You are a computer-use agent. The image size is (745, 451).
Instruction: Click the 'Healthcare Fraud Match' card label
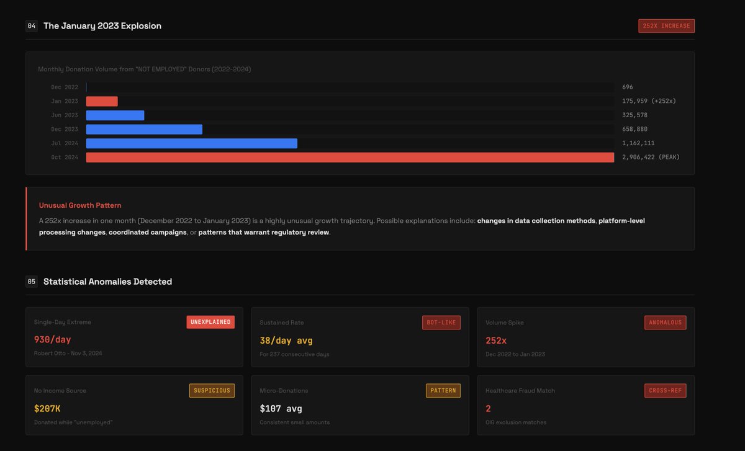(520, 391)
